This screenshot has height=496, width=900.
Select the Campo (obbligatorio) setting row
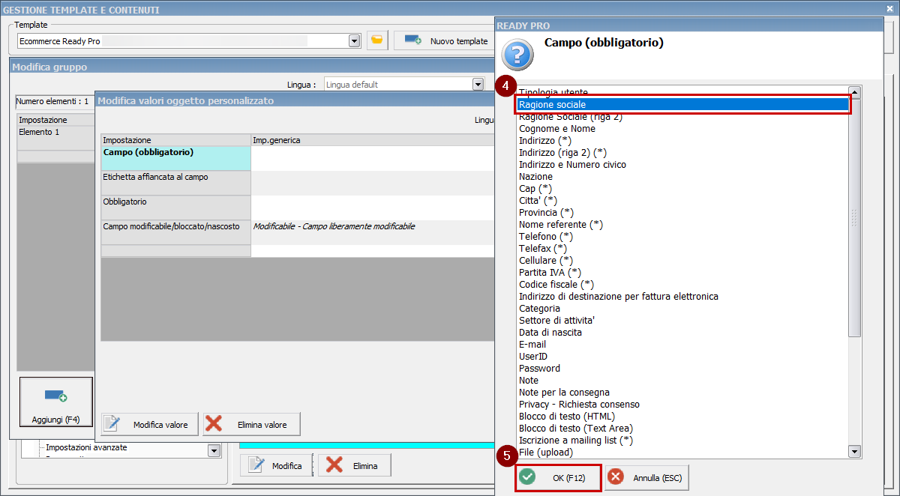(x=175, y=158)
